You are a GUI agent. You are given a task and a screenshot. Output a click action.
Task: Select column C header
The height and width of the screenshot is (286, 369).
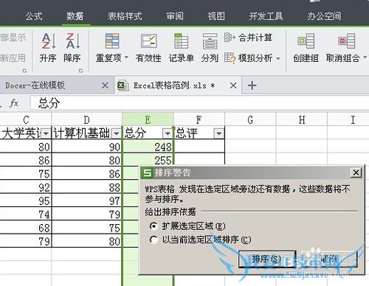[x=26, y=119]
